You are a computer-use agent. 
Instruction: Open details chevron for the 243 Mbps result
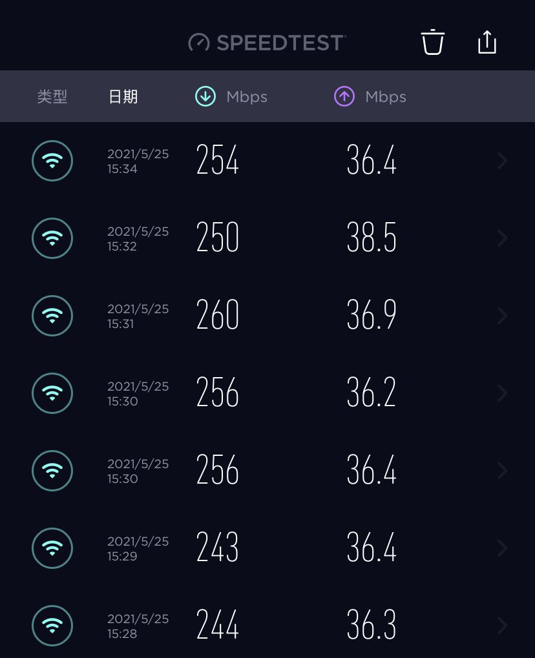point(502,548)
